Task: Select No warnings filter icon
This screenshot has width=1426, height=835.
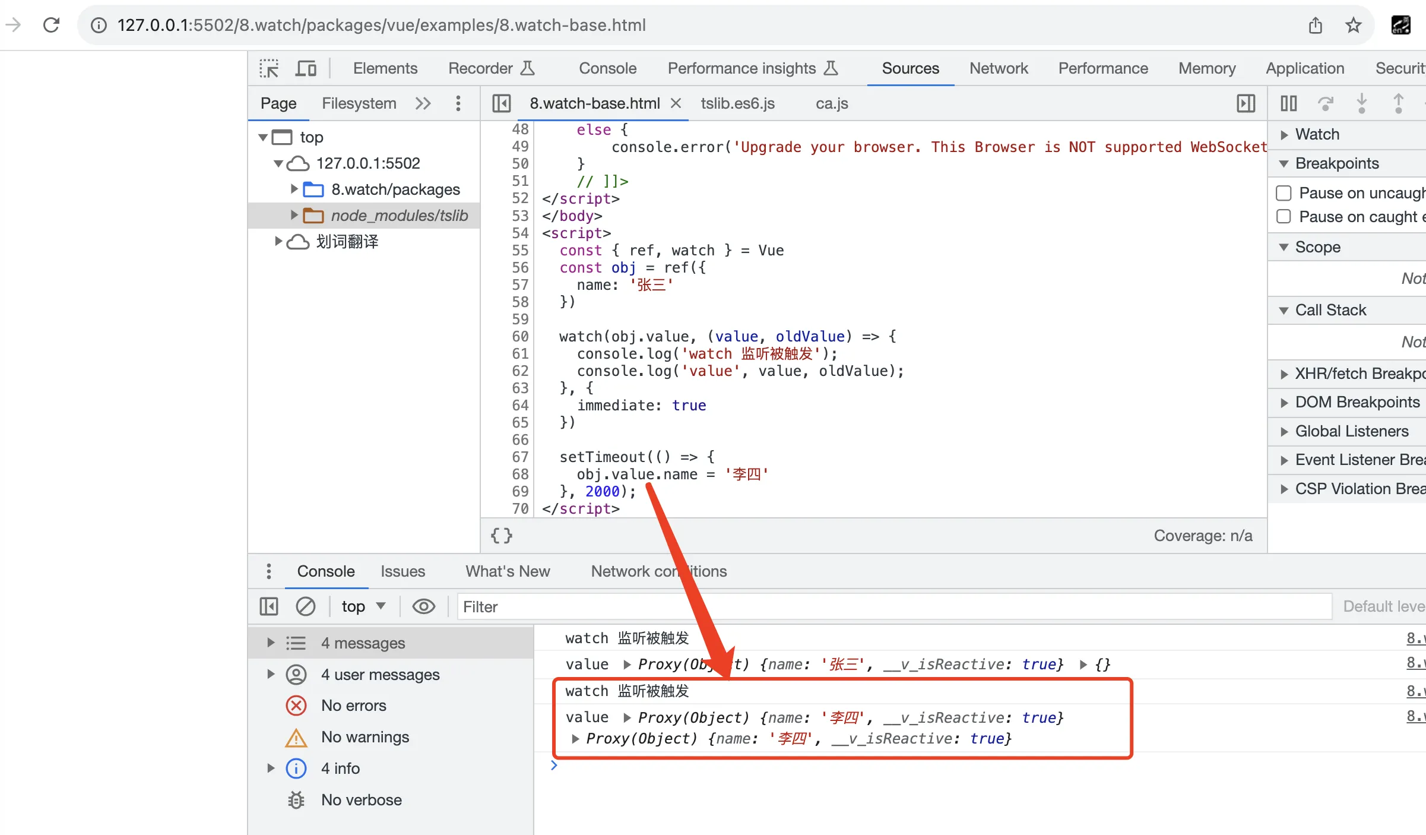Action: [x=296, y=738]
